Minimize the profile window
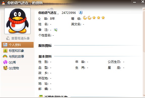 coord(134,2)
